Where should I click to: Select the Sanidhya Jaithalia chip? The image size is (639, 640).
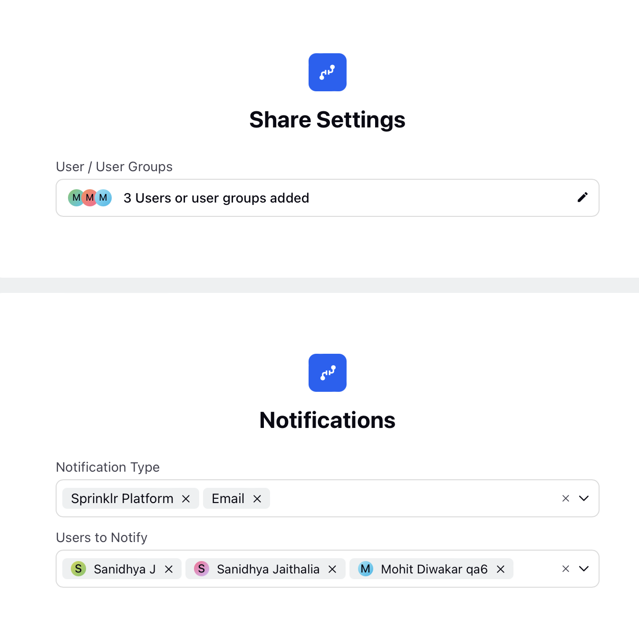tap(265, 569)
